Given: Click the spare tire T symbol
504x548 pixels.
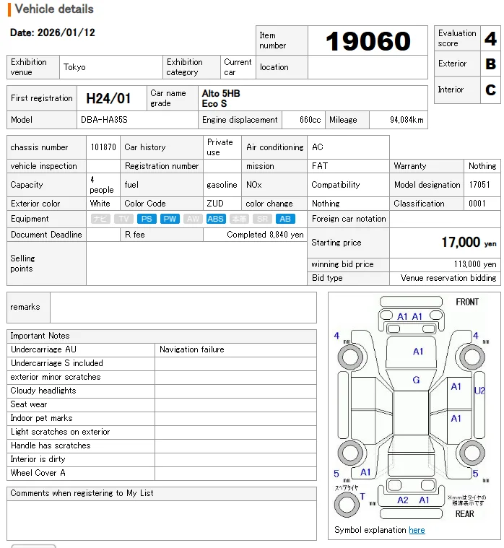Looking at the screenshot, I should 362,496.
